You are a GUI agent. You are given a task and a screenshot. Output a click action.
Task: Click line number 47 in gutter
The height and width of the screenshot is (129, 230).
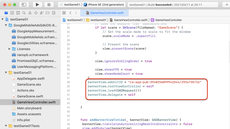(68, 120)
